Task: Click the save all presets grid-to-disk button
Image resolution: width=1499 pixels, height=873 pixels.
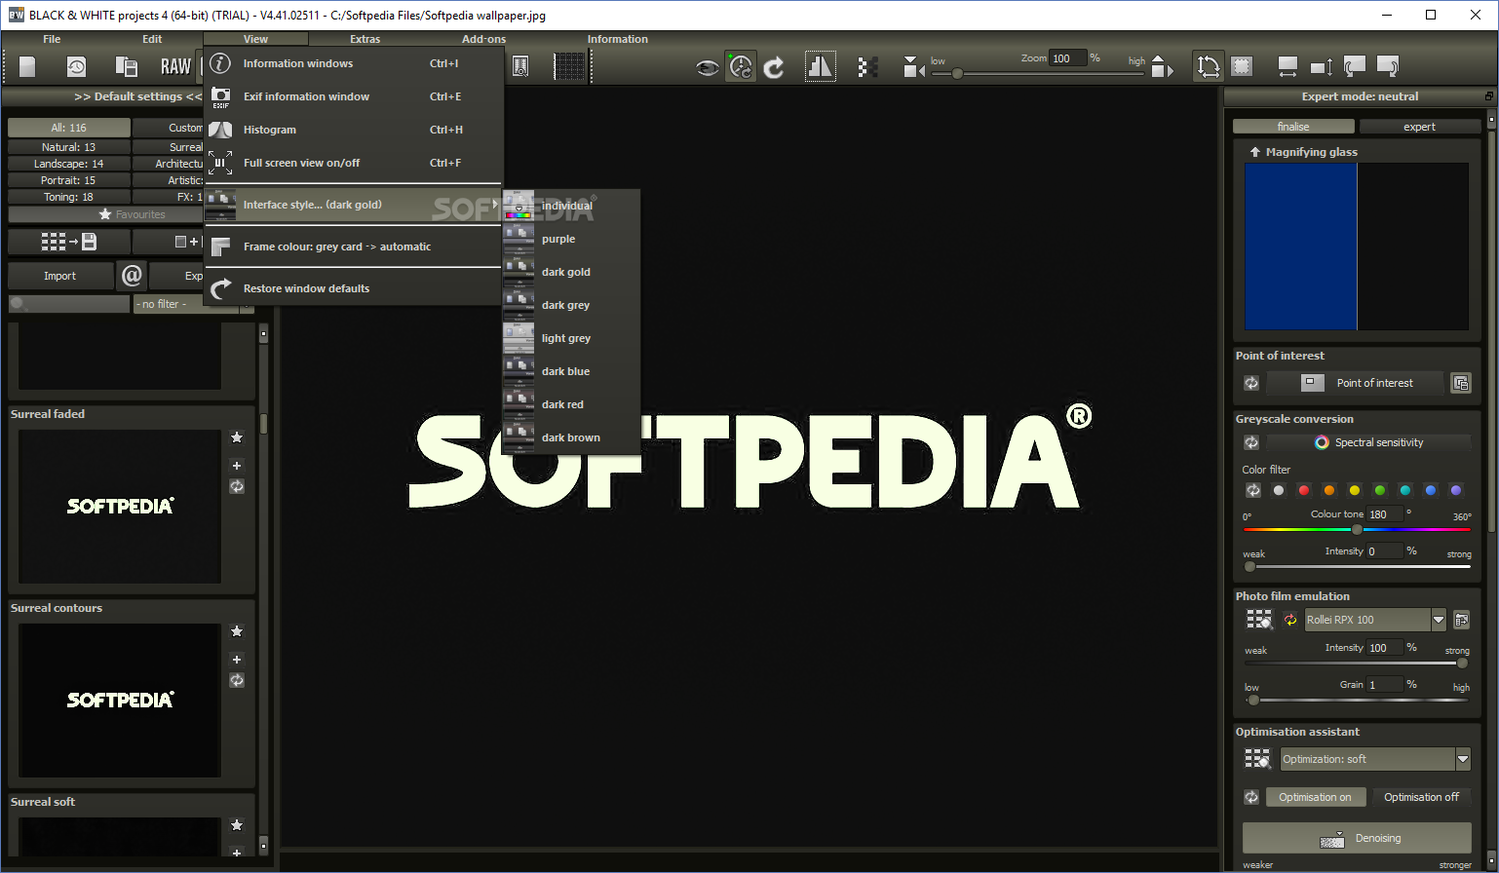Action: (x=68, y=242)
